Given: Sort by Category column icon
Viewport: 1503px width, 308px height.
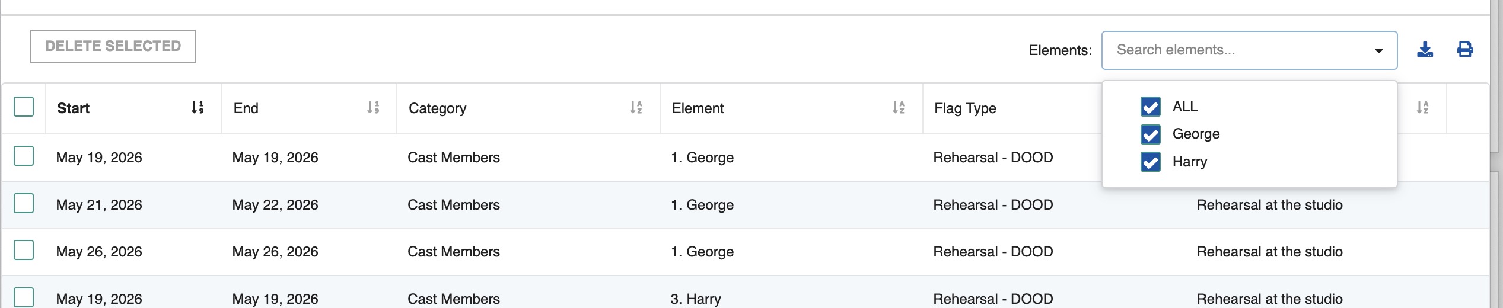Looking at the screenshot, I should coord(636,107).
